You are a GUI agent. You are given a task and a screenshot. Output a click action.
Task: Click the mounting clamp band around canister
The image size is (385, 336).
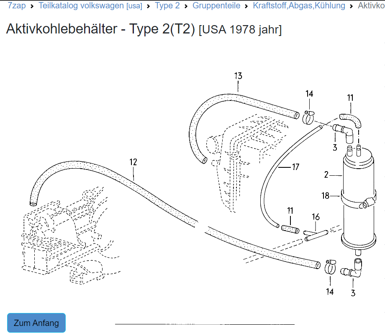[356, 200]
